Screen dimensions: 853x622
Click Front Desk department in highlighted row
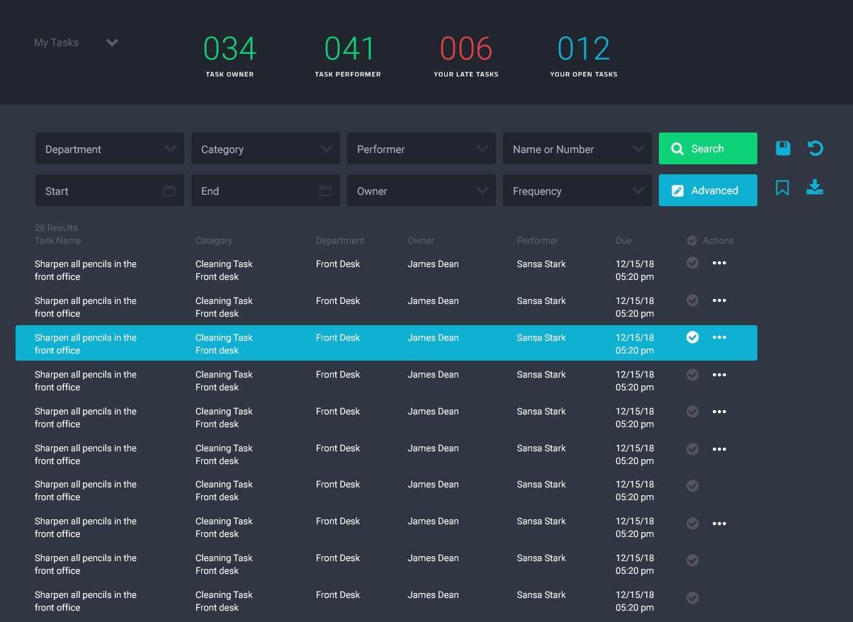tap(338, 338)
